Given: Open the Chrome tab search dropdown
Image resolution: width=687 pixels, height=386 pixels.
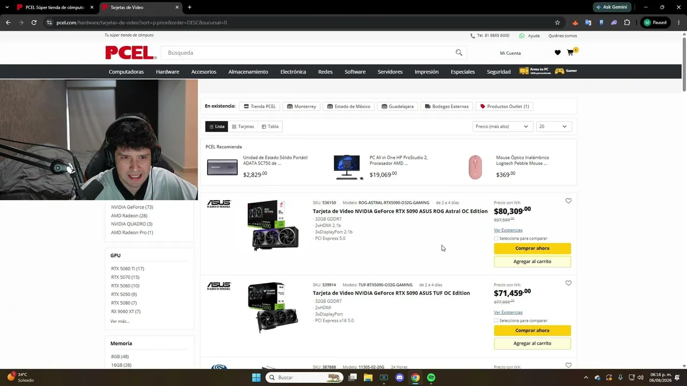Looking at the screenshot, I should point(7,7).
